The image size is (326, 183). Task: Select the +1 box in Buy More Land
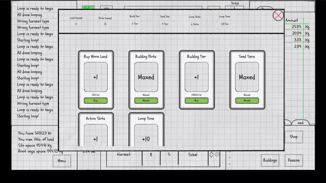click(x=96, y=77)
